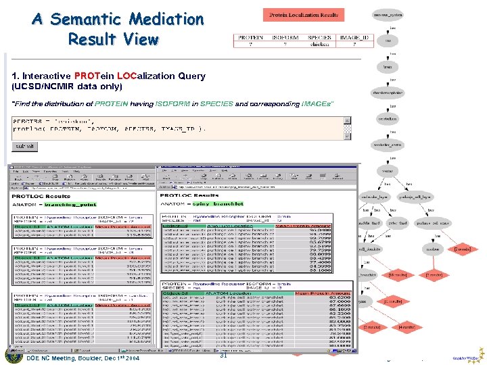This screenshot has width=487, height=365.
Task: Click the submit button below the query box
Action: click(x=24, y=147)
